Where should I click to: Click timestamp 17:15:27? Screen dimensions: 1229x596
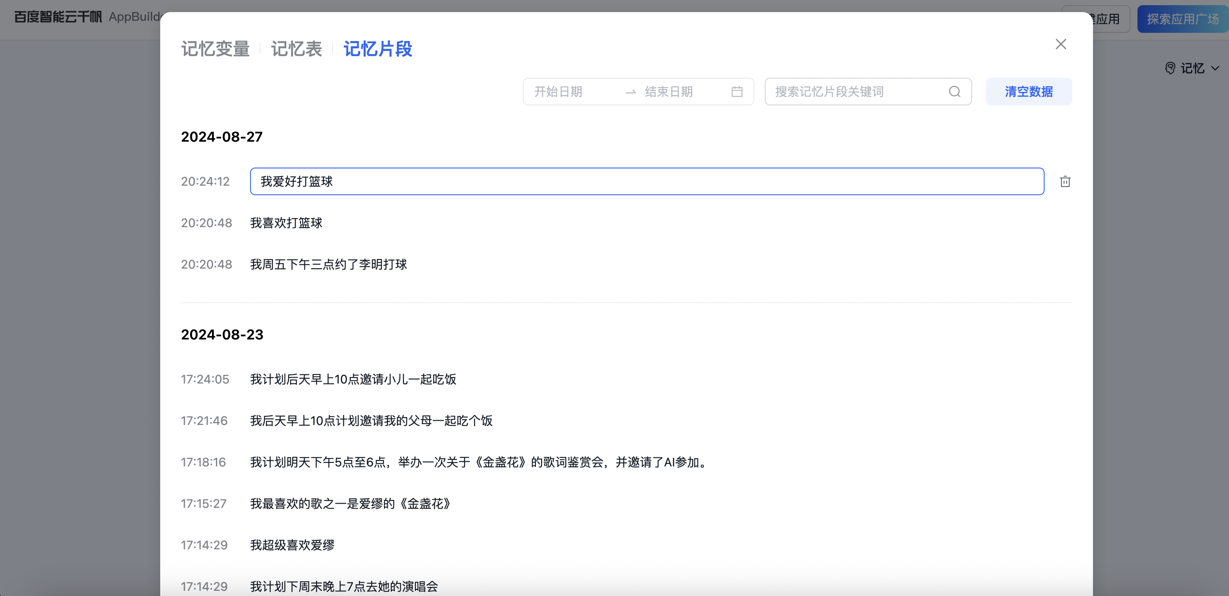pos(204,504)
